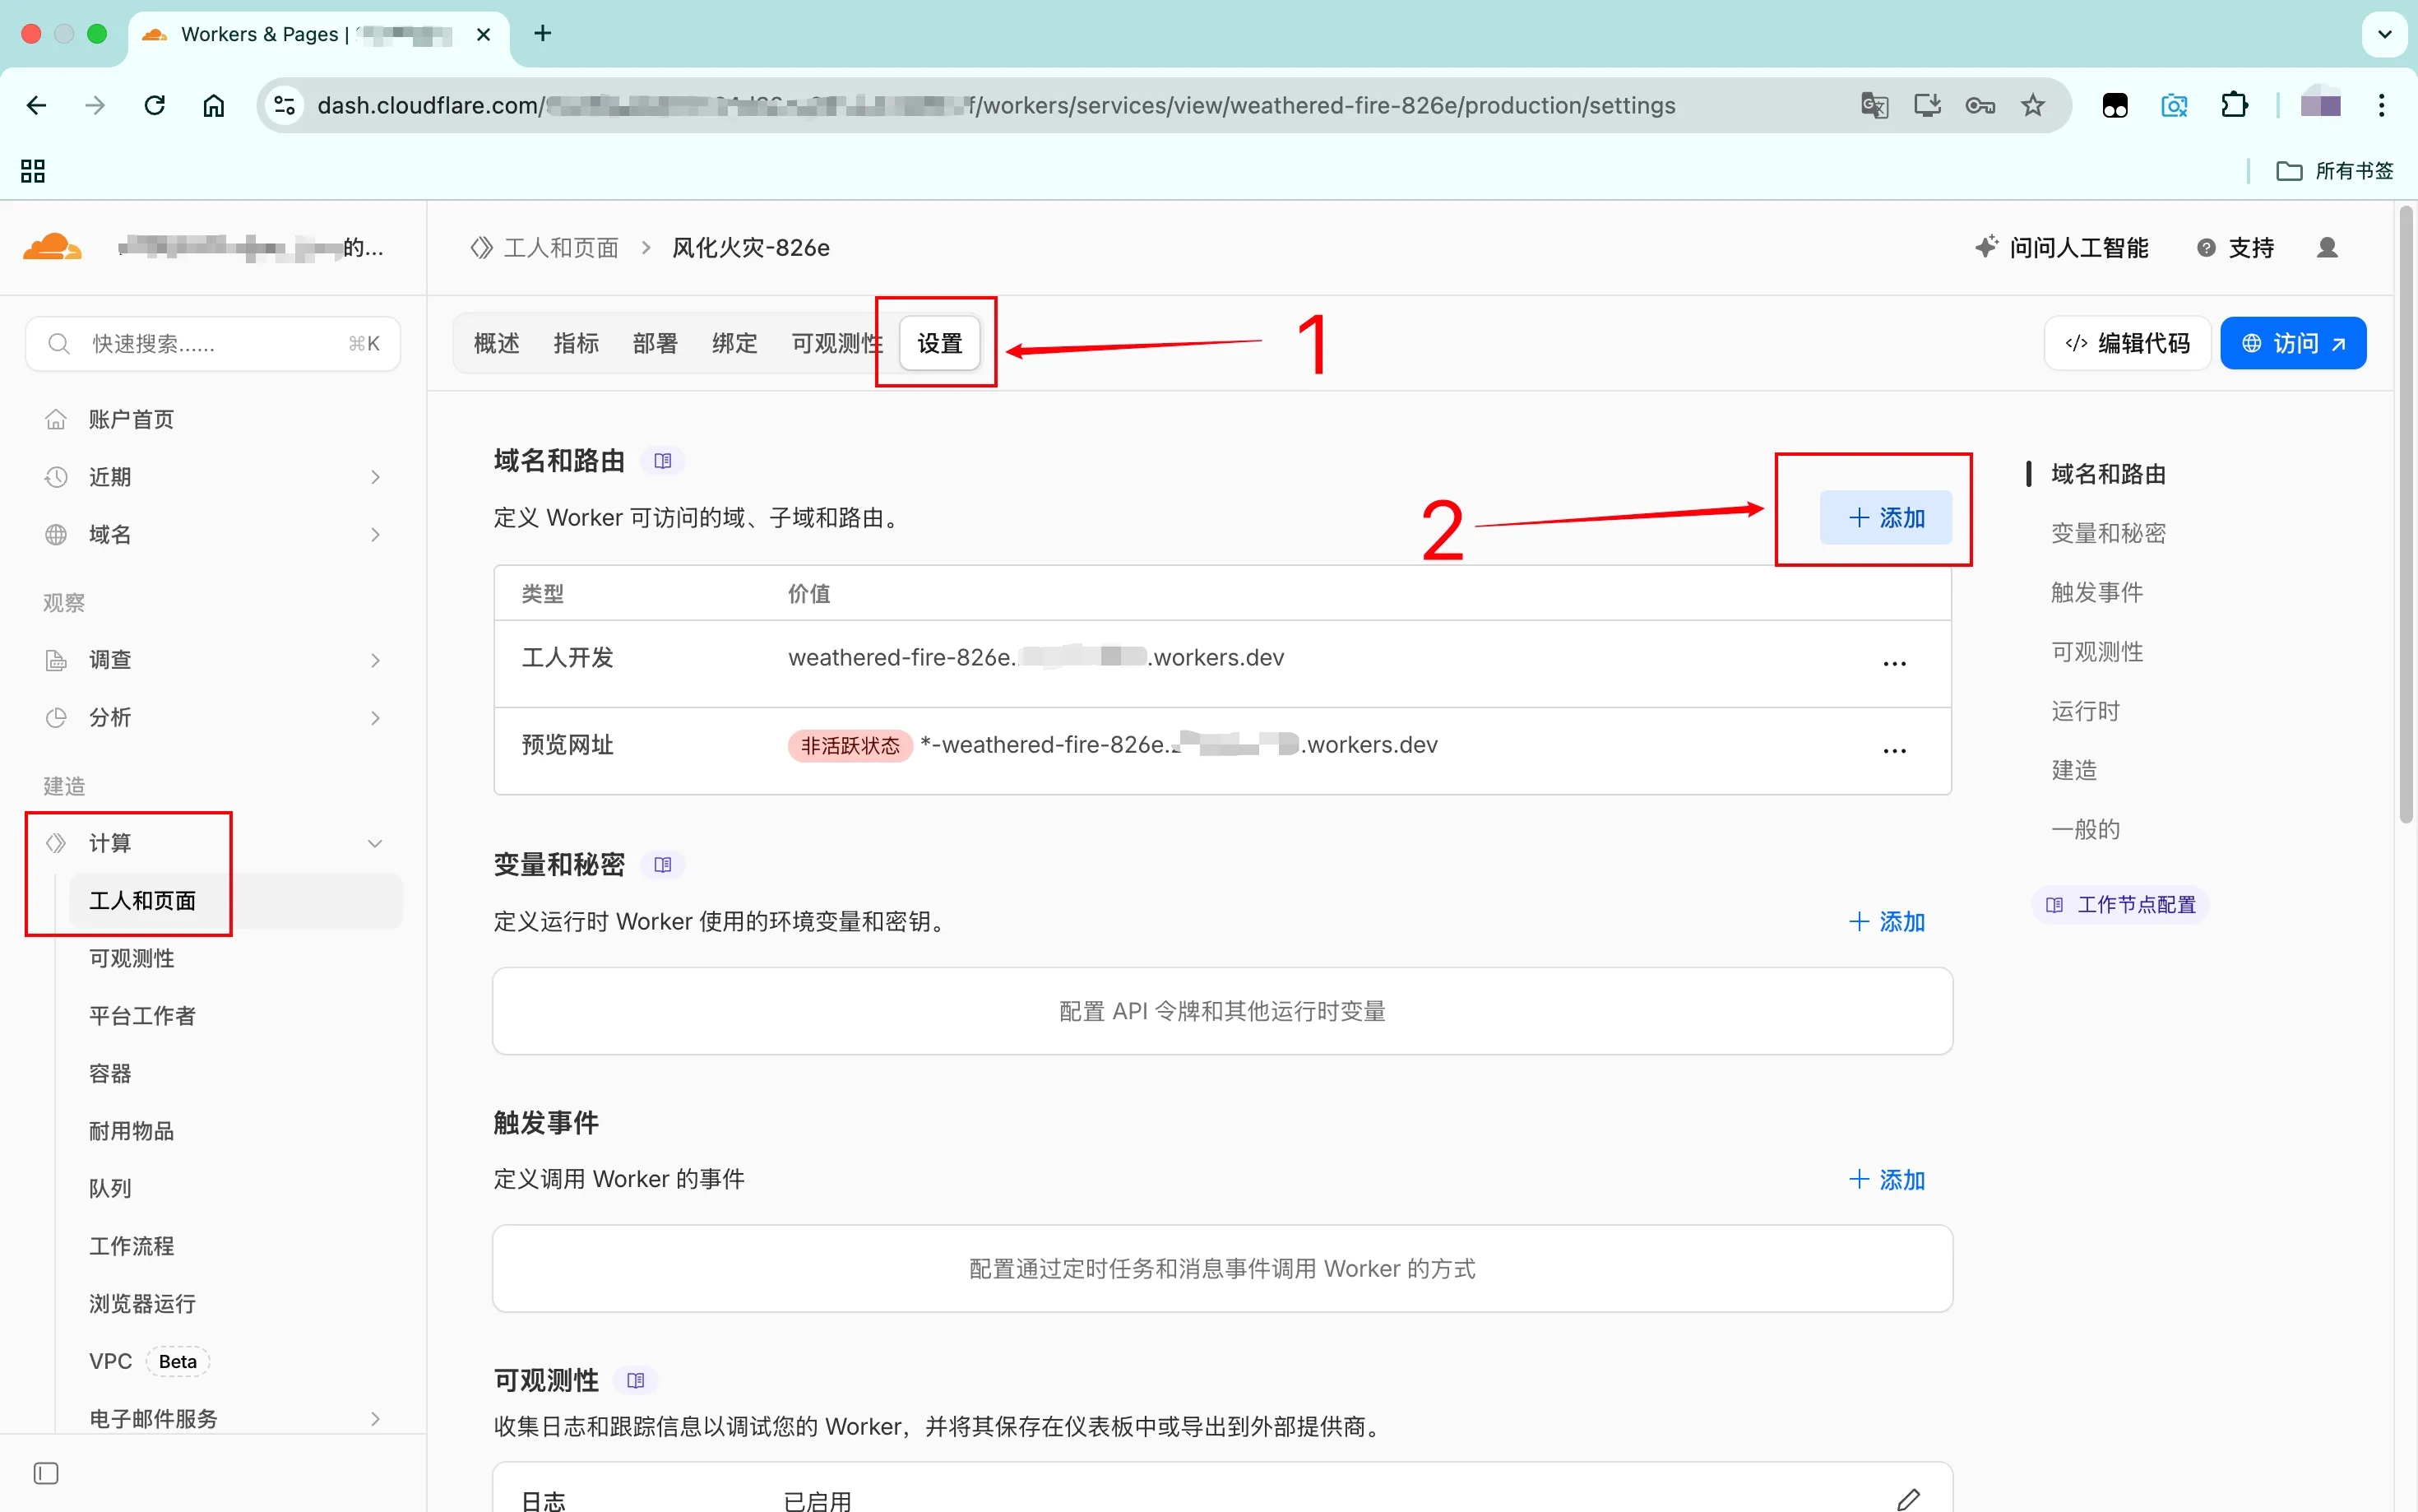
Task: Expand the 近期 sidebar item
Action: 375,477
